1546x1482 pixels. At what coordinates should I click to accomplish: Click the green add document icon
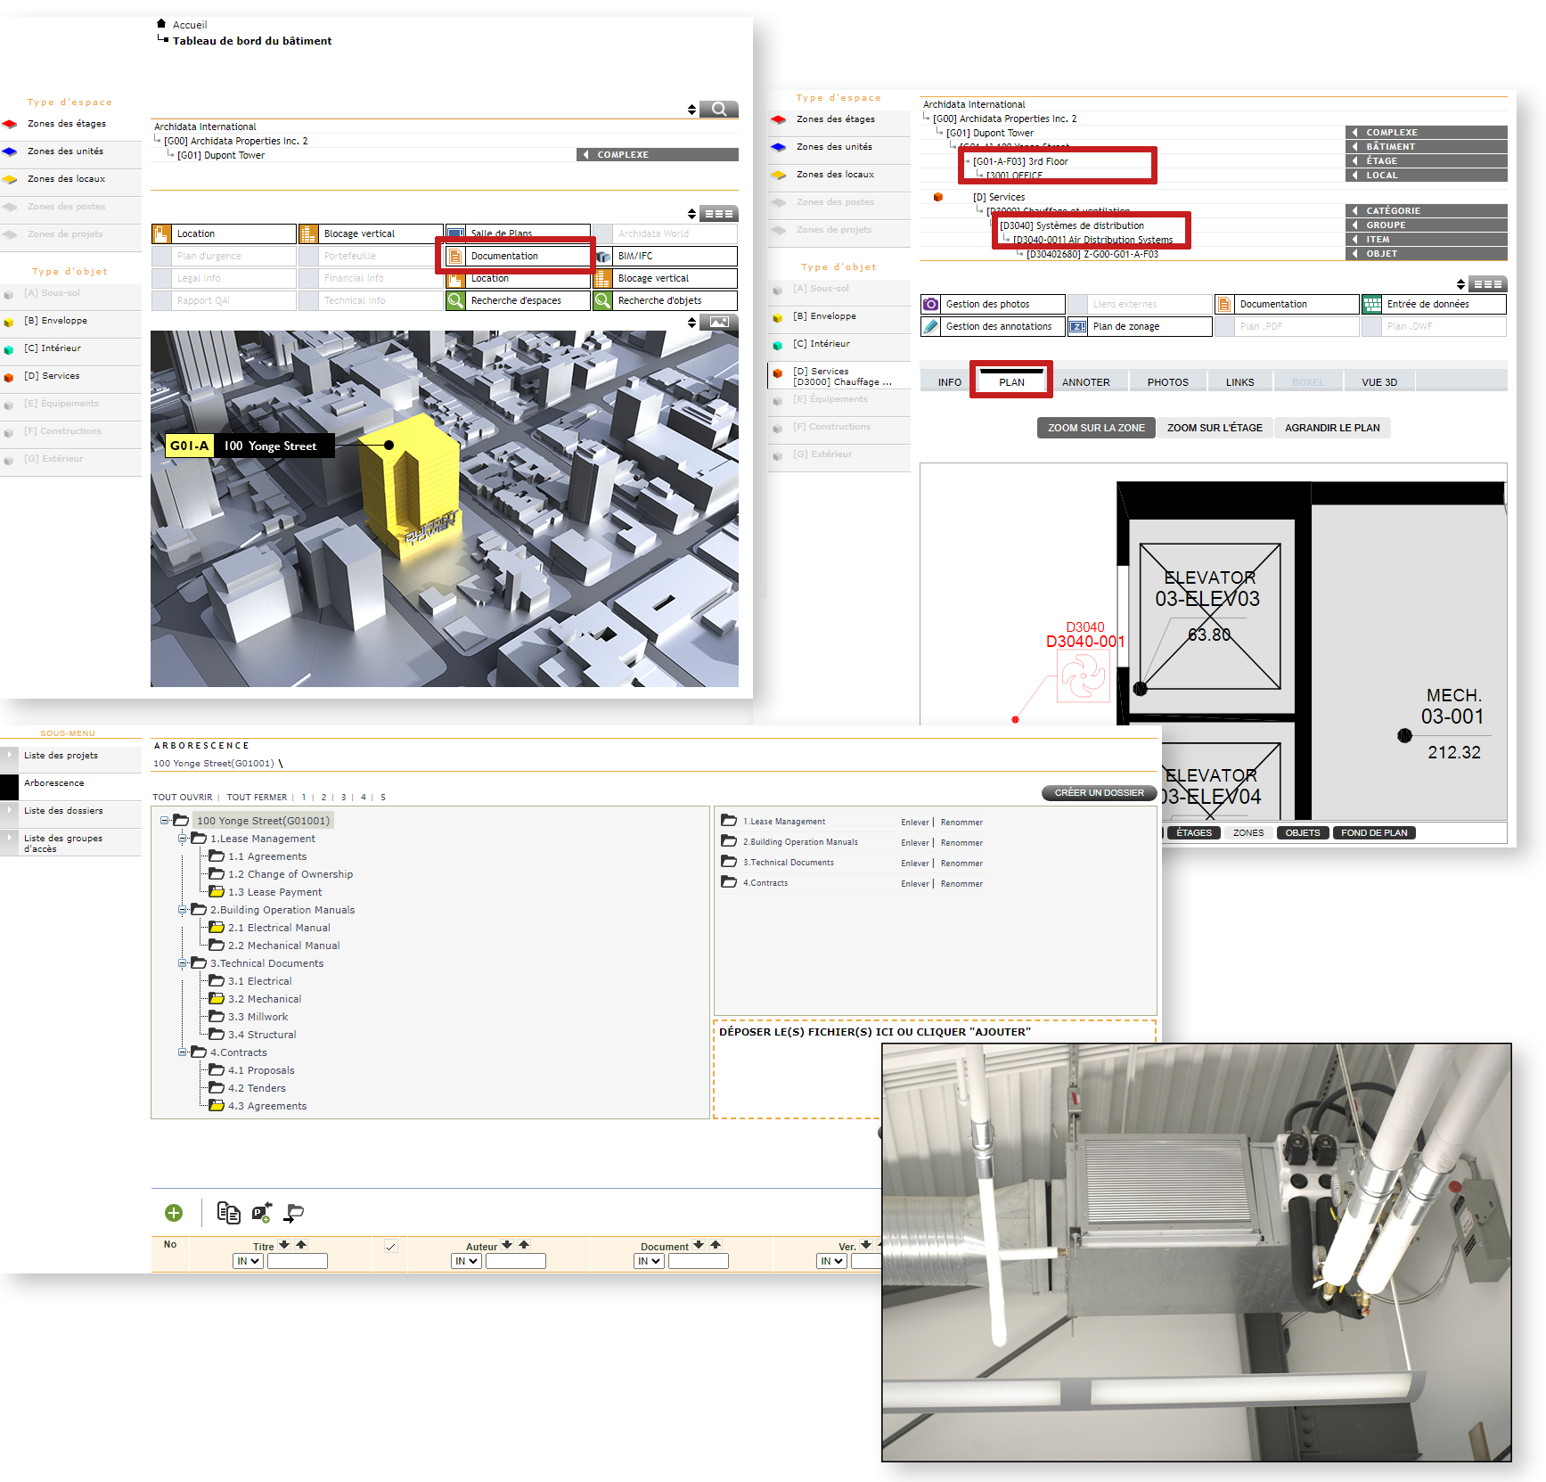coord(173,1213)
